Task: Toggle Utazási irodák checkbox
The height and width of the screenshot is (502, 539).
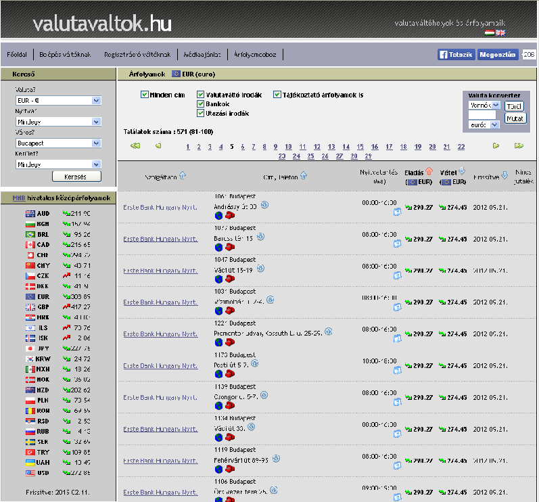Action: coord(200,113)
